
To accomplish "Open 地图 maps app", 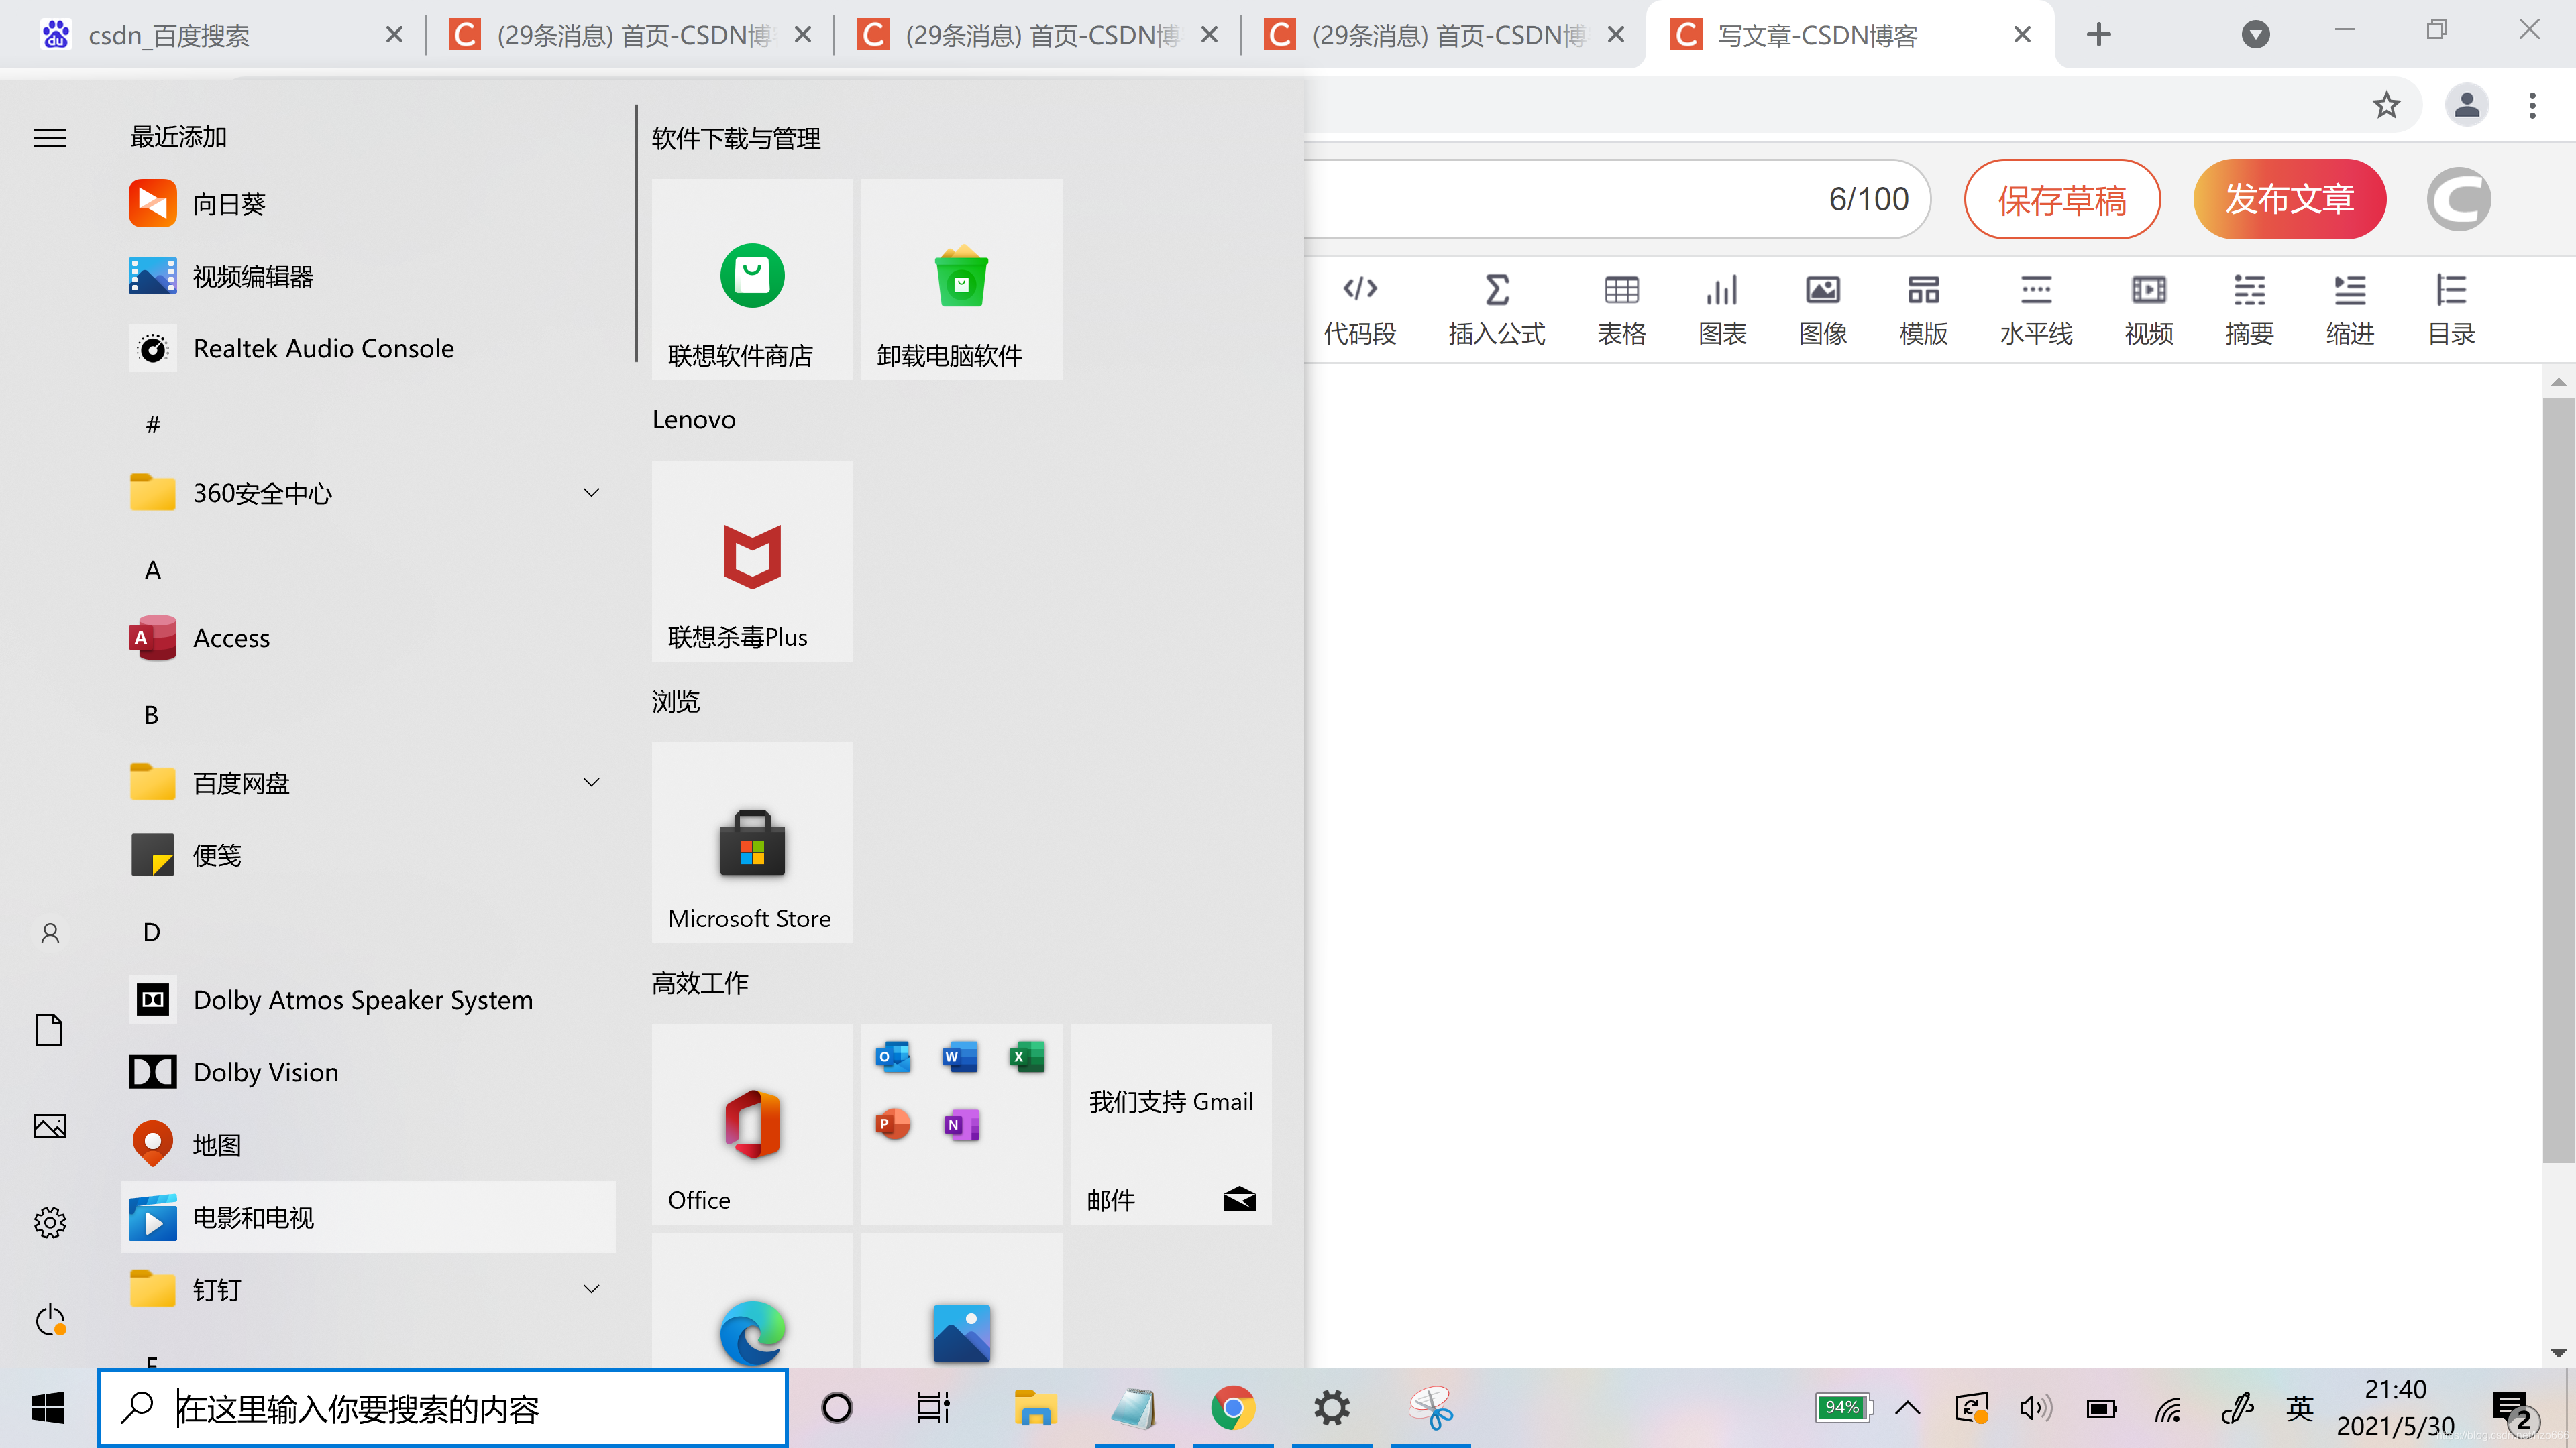I will click(x=367, y=1144).
